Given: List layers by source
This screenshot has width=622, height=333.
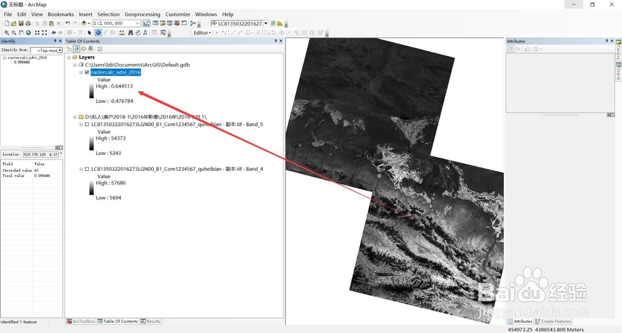Looking at the screenshot, I should pyautogui.click(x=76, y=48).
